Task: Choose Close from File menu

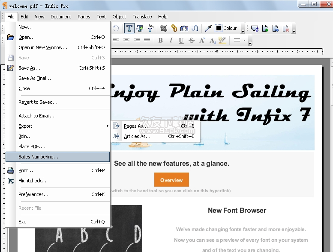Action: point(58,88)
